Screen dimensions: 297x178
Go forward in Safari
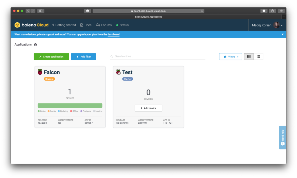33,11
